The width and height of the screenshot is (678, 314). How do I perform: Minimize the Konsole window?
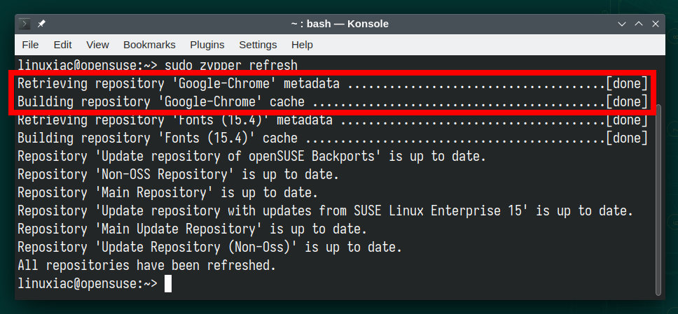point(622,24)
